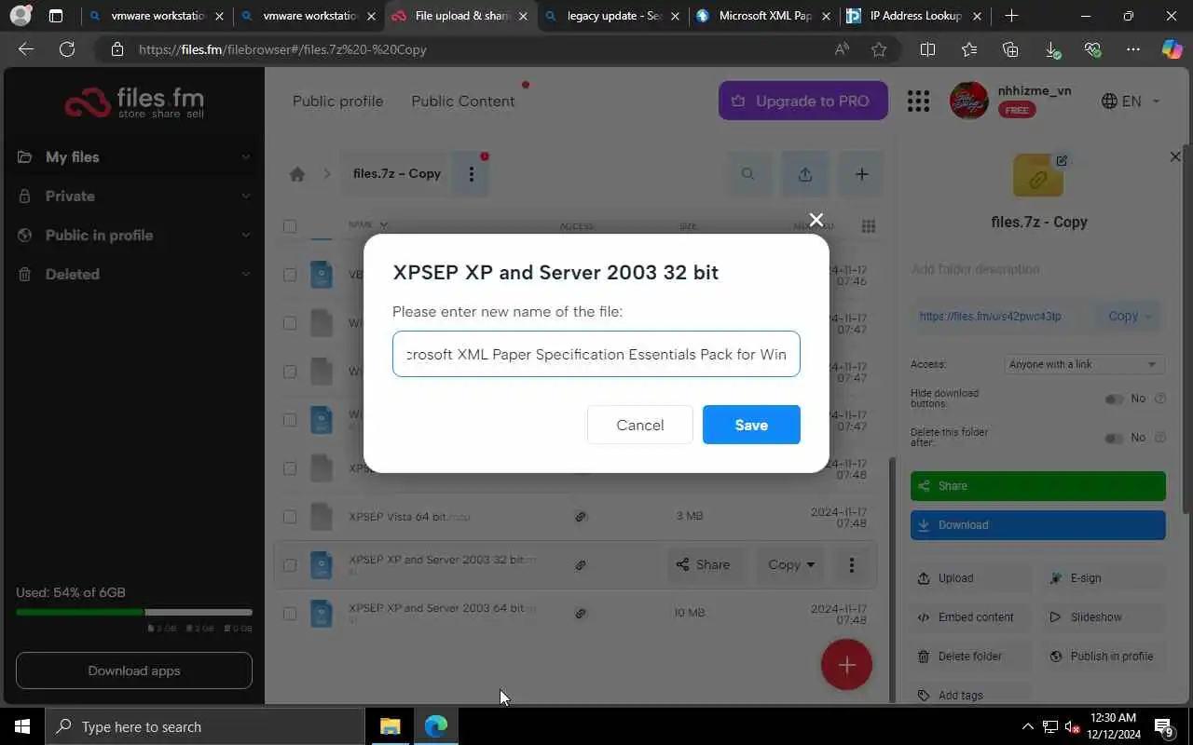Cancel the rename dialog
1193x745 pixels.
pyautogui.click(x=640, y=425)
